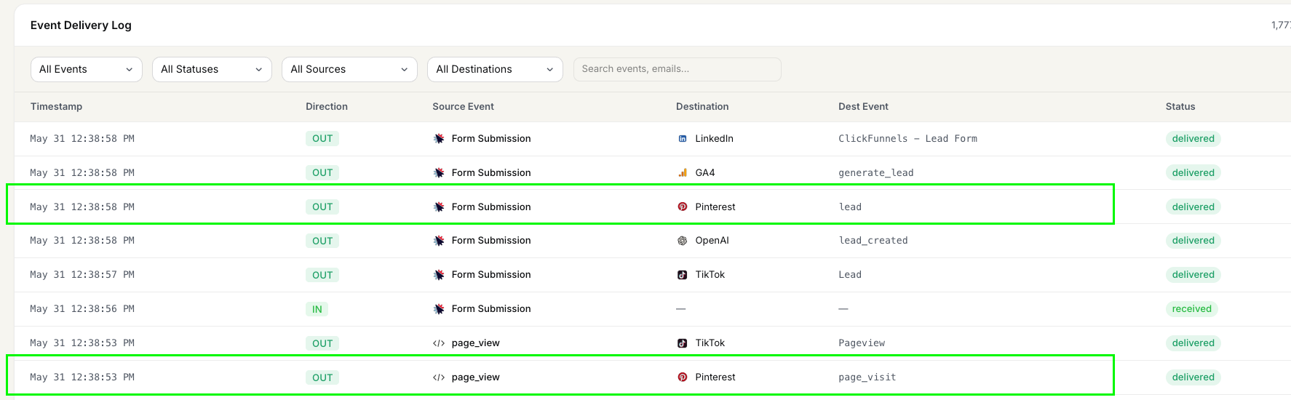Image resolution: width=1291 pixels, height=400 pixels.
Task: Open the All Sources filter dropdown
Action: [349, 69]
